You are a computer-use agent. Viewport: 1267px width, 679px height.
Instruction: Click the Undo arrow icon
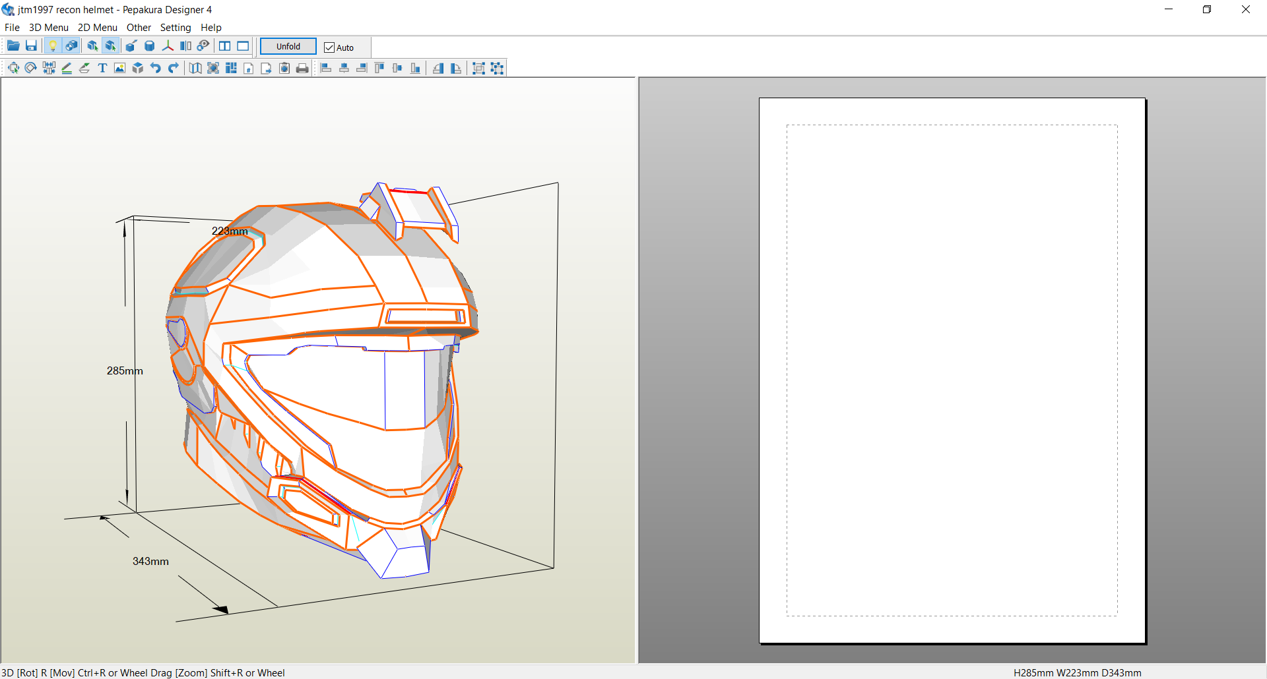pyautogui.click(x=156, y=68)
